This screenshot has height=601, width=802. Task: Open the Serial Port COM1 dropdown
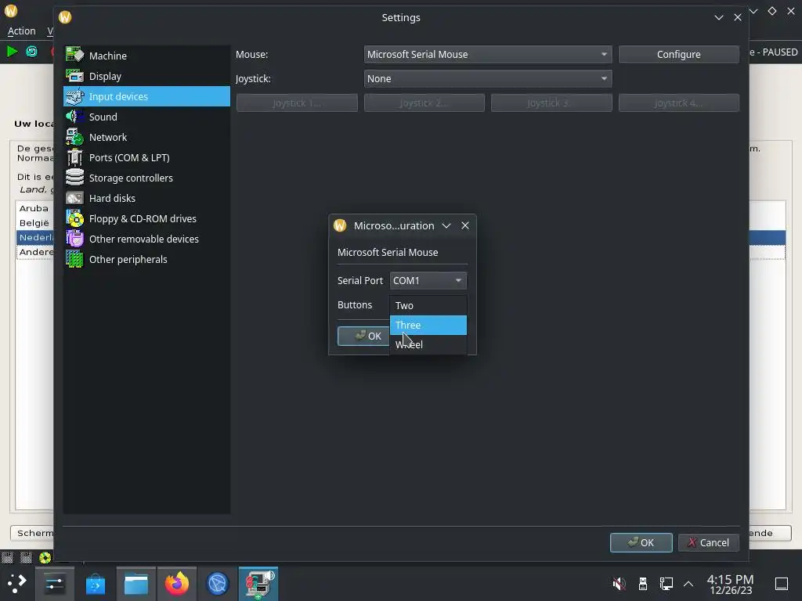pyautogui.click(x=428, y=281)
